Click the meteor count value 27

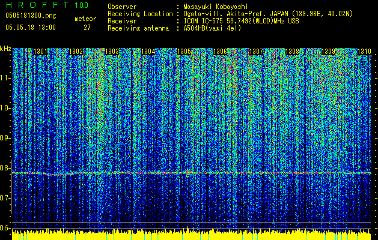(87, 27)
